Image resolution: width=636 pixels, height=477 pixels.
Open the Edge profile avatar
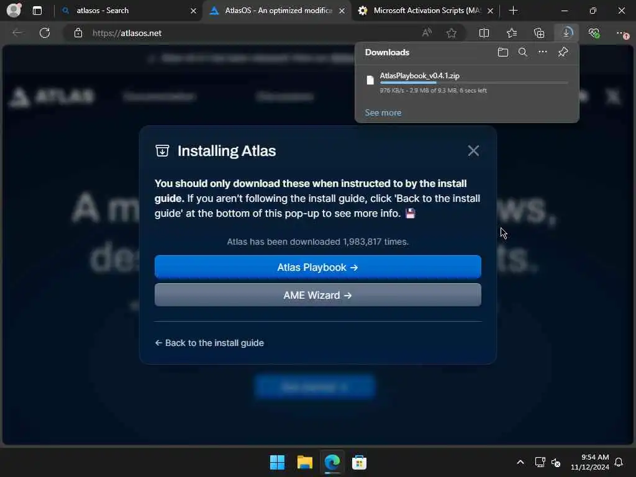[14, 10]
